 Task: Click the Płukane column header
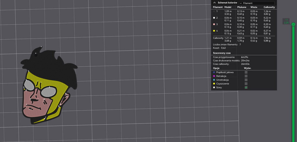(x=242, y=7)
